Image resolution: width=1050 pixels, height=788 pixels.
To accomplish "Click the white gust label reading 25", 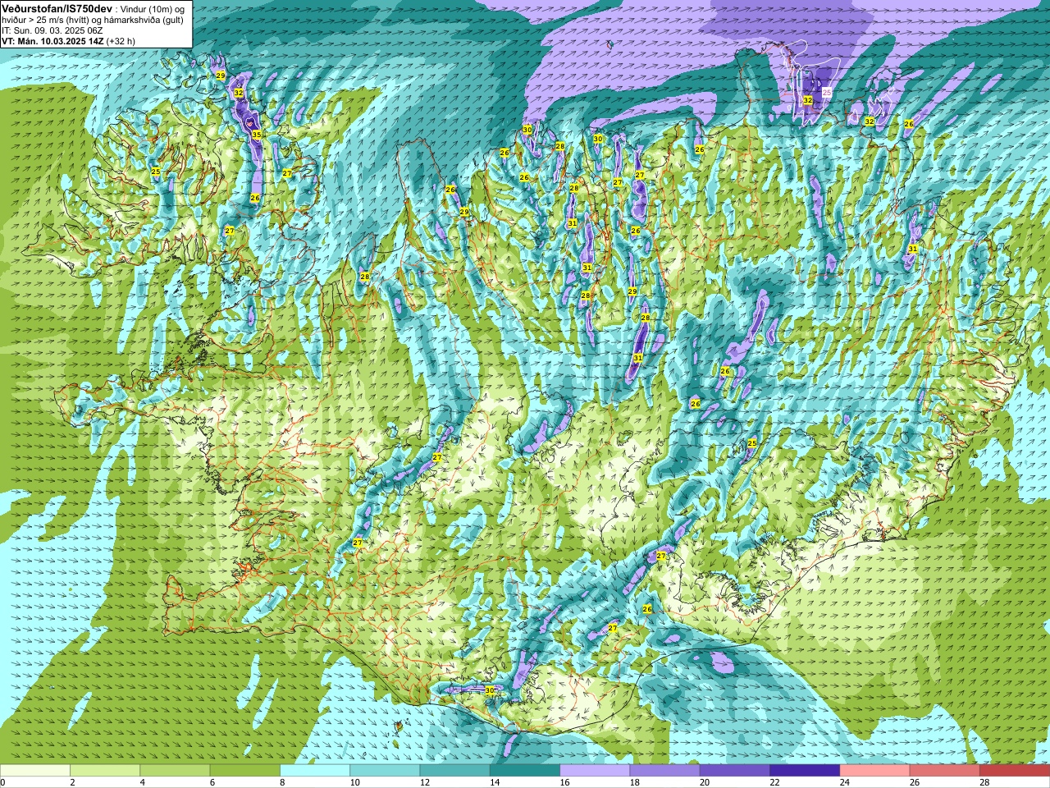I will click(827, 93).
